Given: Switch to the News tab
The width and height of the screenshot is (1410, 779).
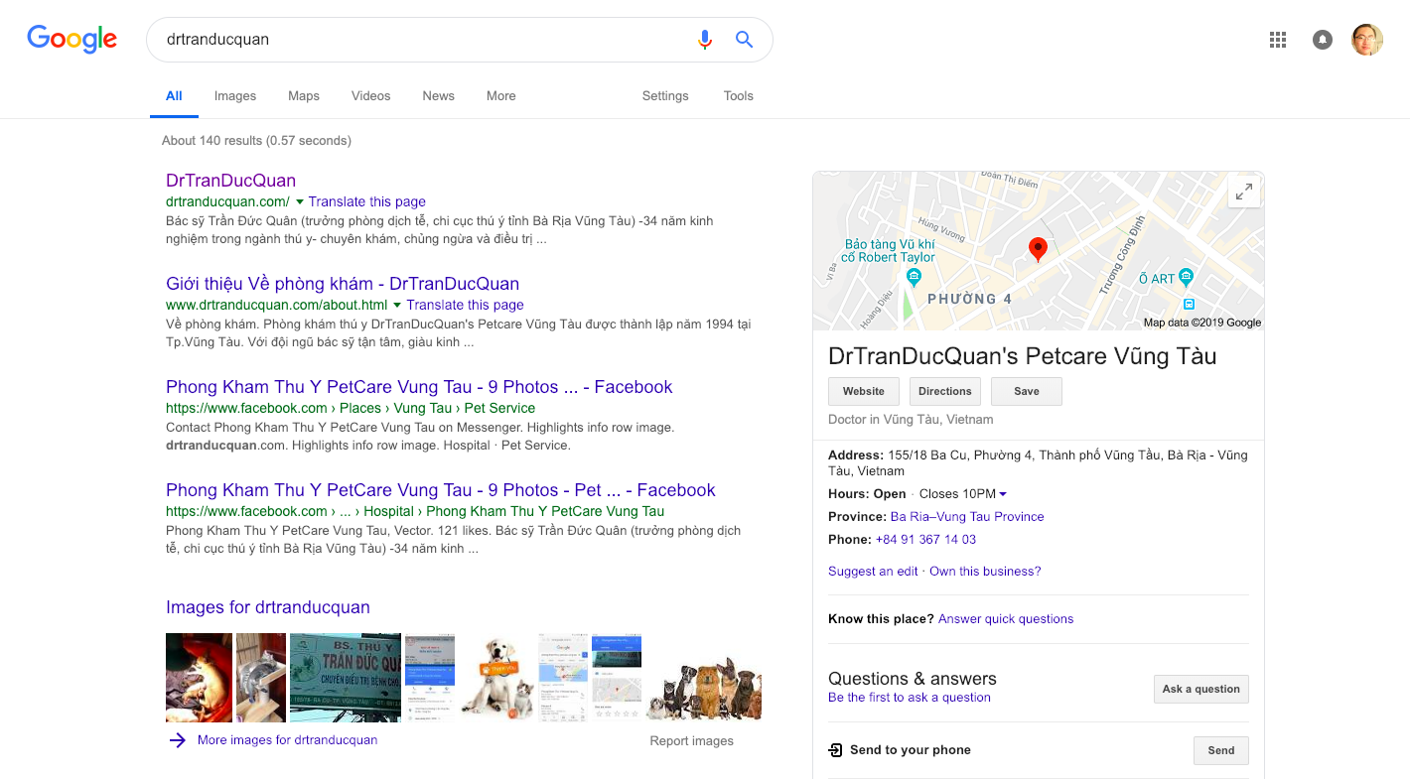Looking at the screenshot, I should (x=438, y=96).
